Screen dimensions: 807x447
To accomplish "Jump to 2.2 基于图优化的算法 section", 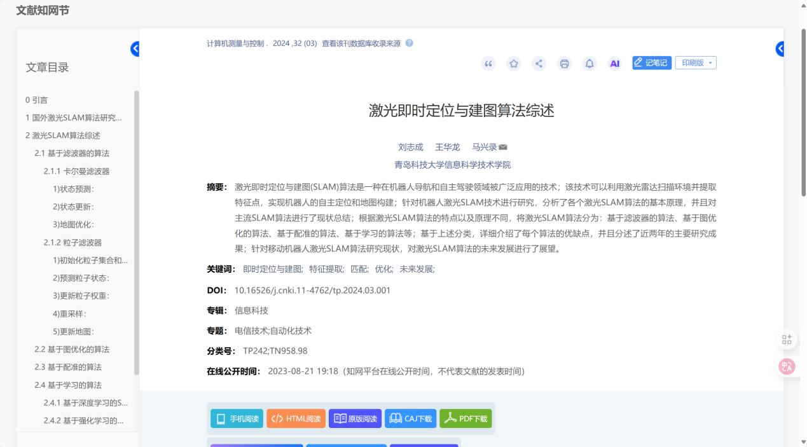I will tap(72, 349).
